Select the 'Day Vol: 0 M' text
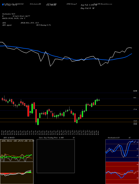The image size is (139, 184). point(87,8)
